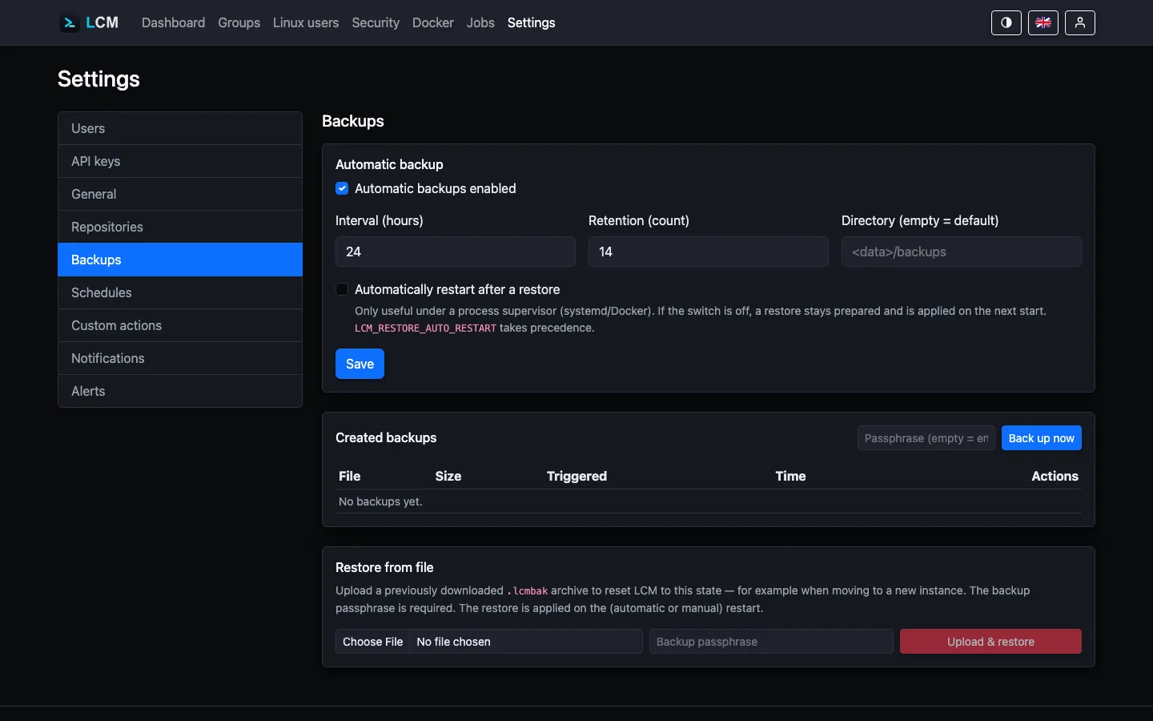Select Settings in the top navigation
The image size is (1153, 721).
click(x=531, y=22)
